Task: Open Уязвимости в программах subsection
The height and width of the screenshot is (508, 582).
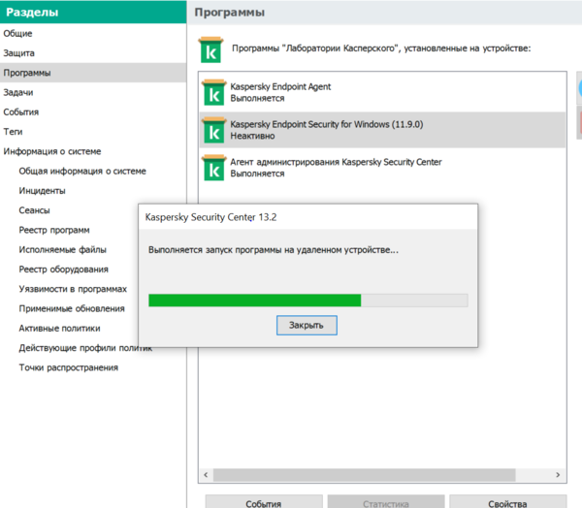Action: (x=73, y=289)
